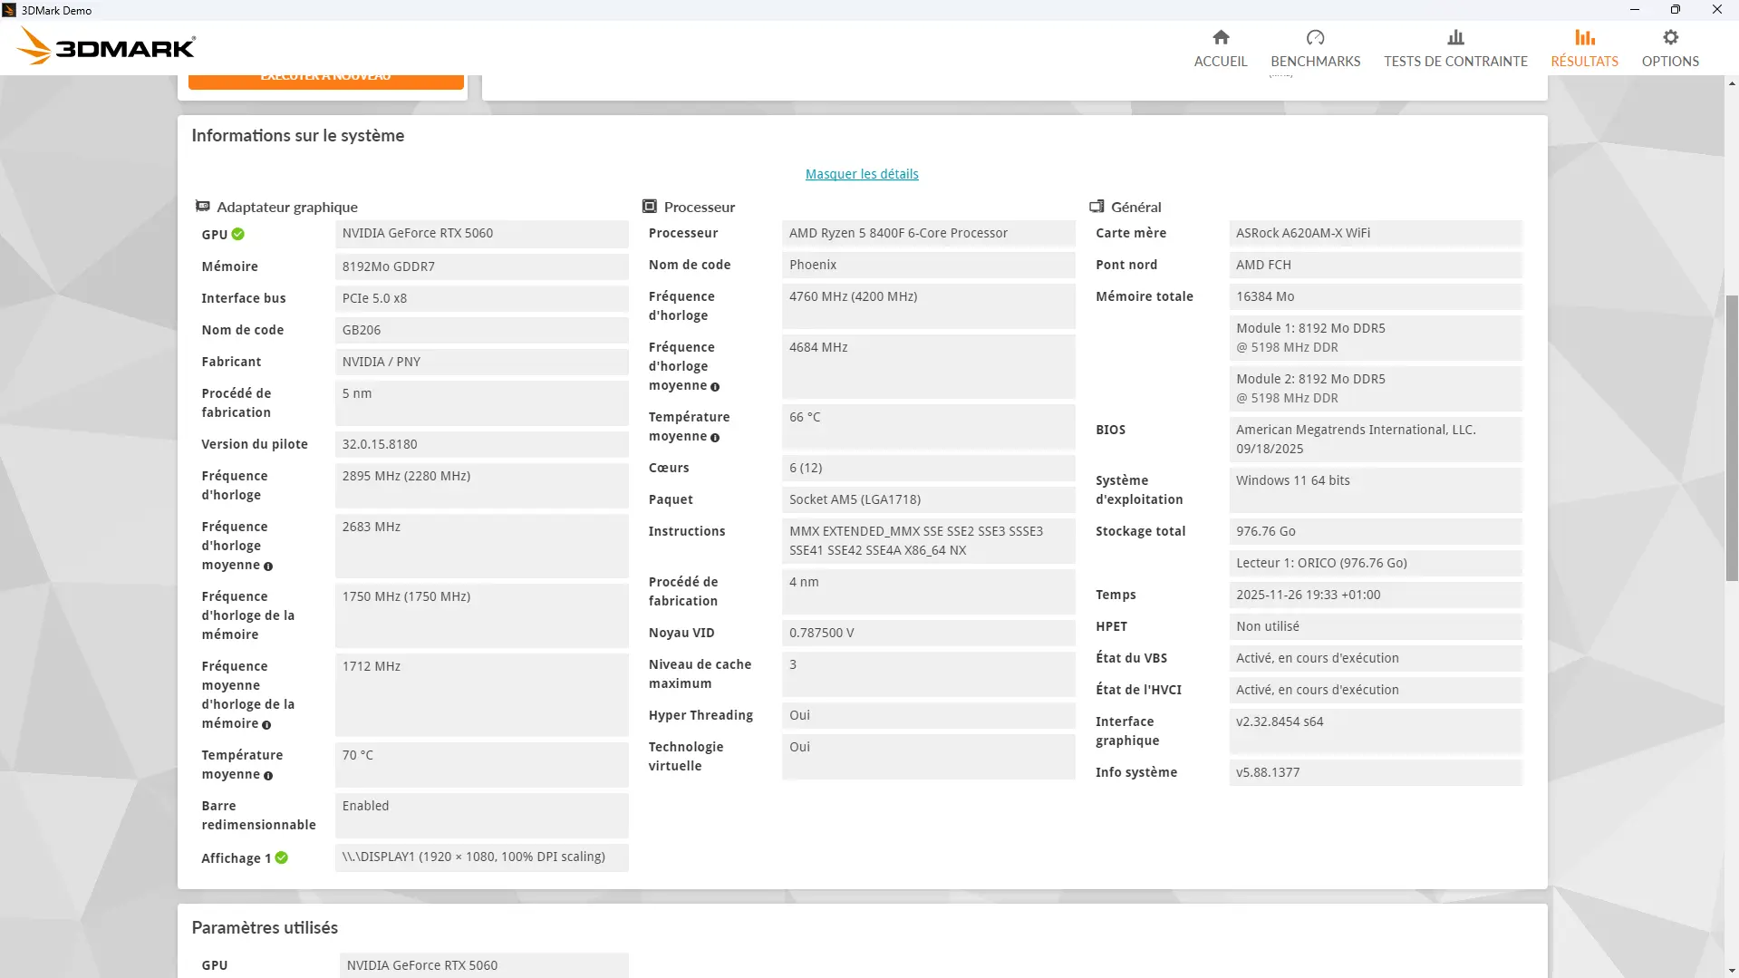Screen dimensions: 1739x978
Task: Select the AMD FCH north bridge value
Action: [x=1376, y=265]
